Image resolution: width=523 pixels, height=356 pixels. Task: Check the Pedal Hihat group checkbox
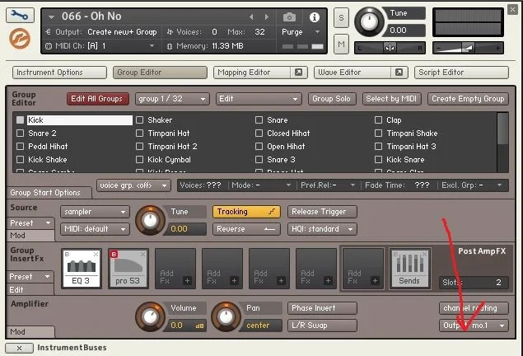(20, 146)
